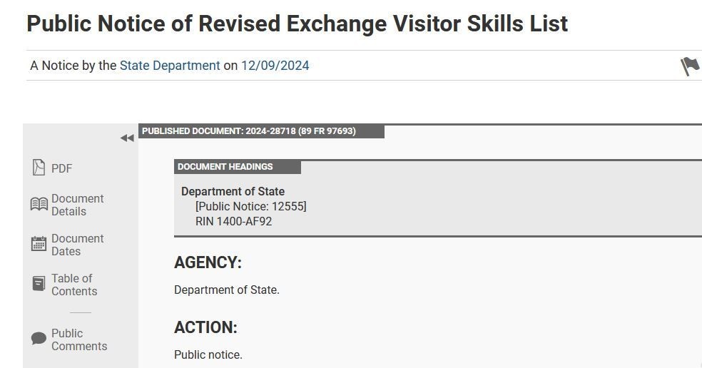Go to Table of Contents sidebar label

(73, 285)
